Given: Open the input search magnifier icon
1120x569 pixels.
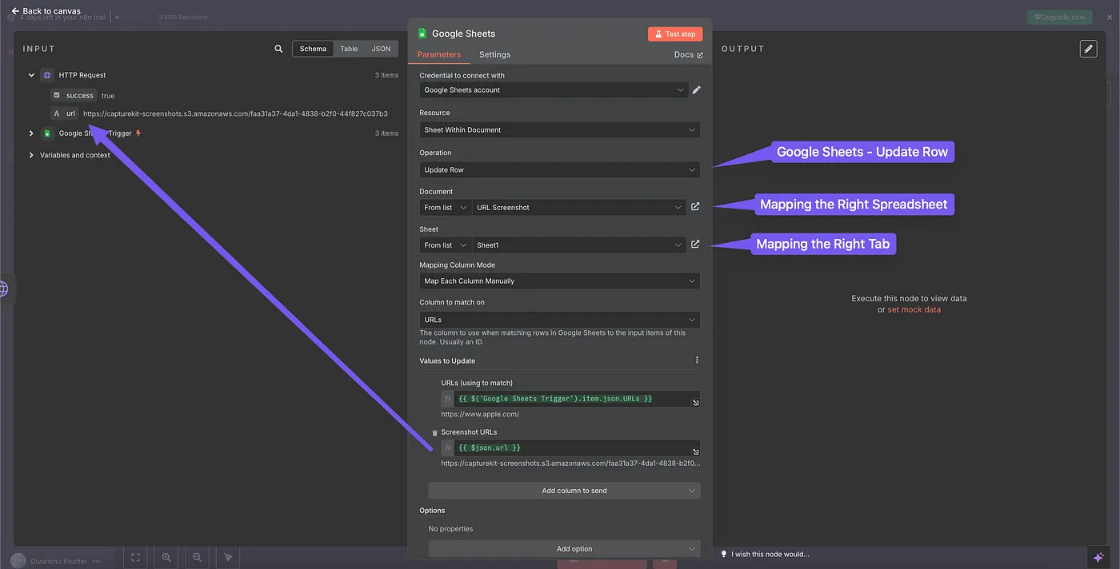Looking at the screenshot, I should (278, 49).
